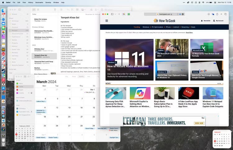This screenshot has height=150, width=233.
Task: Open the Fake LastPass App news article
Action: 189,97
